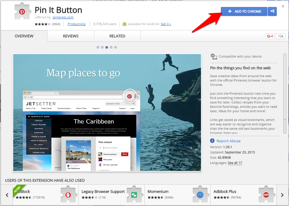Close the extension details dialog

(x=283, y=6)
